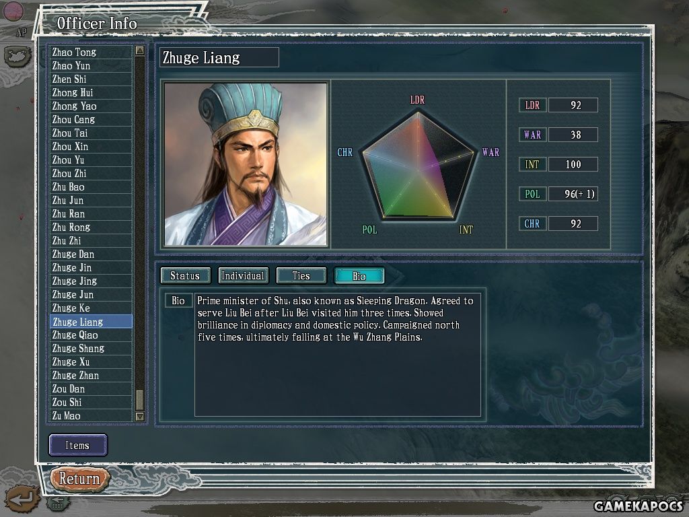Image resolution: width=689 pixels, height=517 pixels.
Task: Open the Status tab
Action: 185,275
